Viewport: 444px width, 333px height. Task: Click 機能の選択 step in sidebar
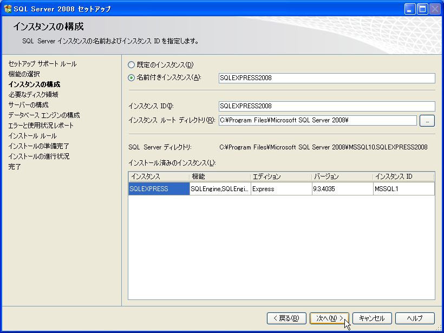click(x=24, y=74)
